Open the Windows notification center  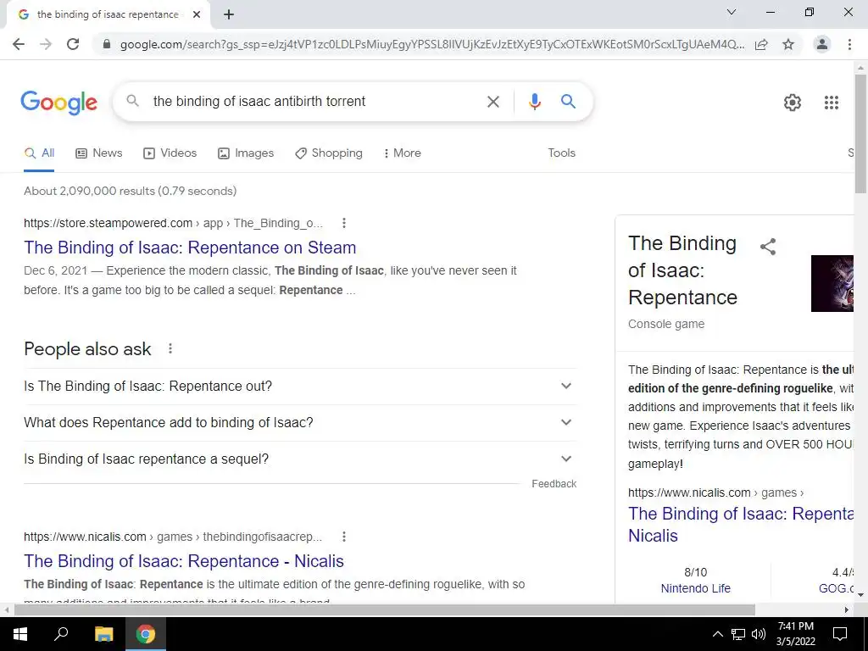(840, 634)
